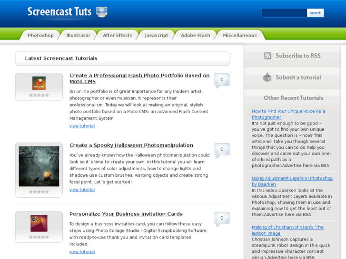Click the search button
Image resolution: width=346 pixels, height=259 pixels.
coord(316,13)
